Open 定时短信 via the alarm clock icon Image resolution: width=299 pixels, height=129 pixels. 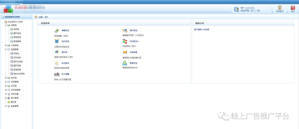pyautogui.click(x=57, y=41)
